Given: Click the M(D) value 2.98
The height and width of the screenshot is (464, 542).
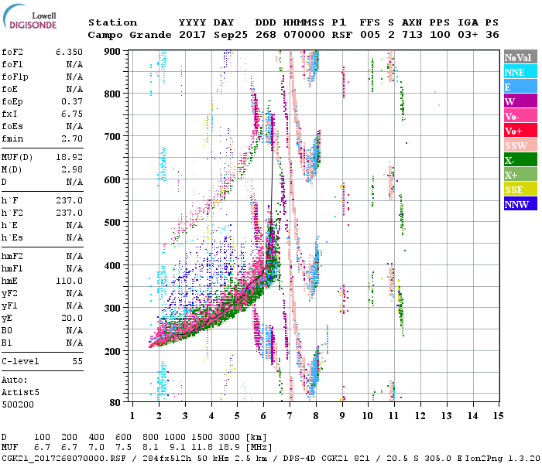Looking at the screenshot, I should point(72,169).
